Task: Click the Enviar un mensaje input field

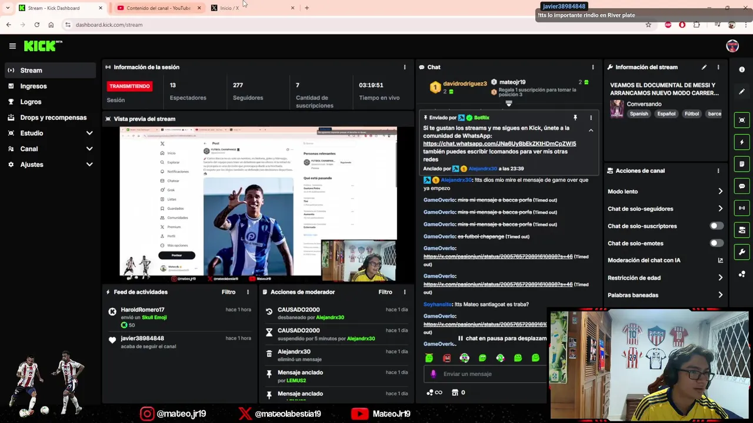Action: click(x=484, y=374)
